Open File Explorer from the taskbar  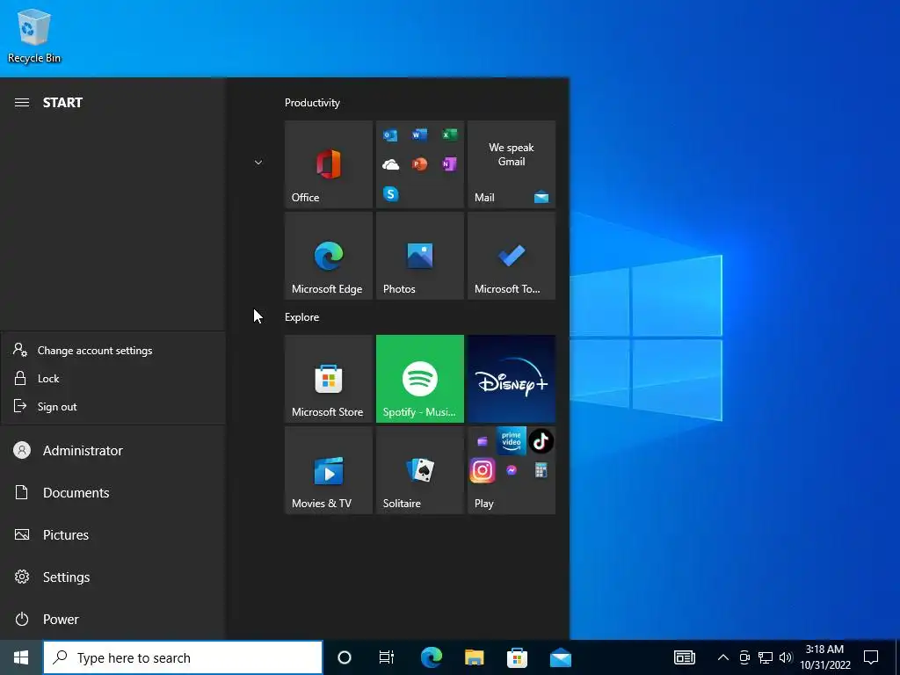click(474, 657)
